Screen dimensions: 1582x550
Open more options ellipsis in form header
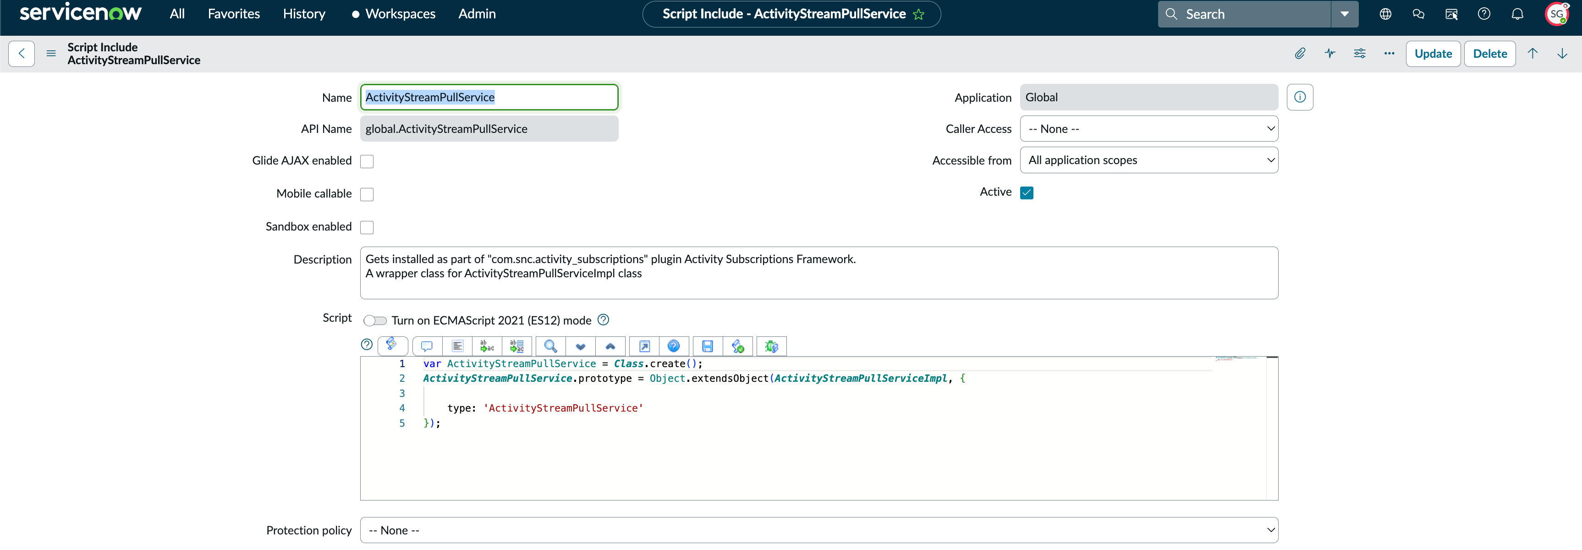coord(1389,54)
